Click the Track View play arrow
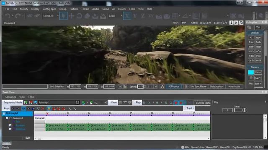This screenshot has height=150, width=268. [149, 102]
